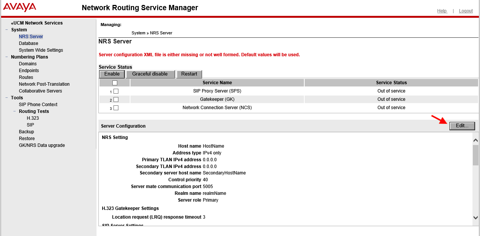
Task: Open the Routes page
Action: [x=26, y=77]
